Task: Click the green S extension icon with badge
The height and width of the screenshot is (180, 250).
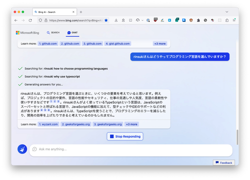Action: pyautogui.click(x=177, y=20)
